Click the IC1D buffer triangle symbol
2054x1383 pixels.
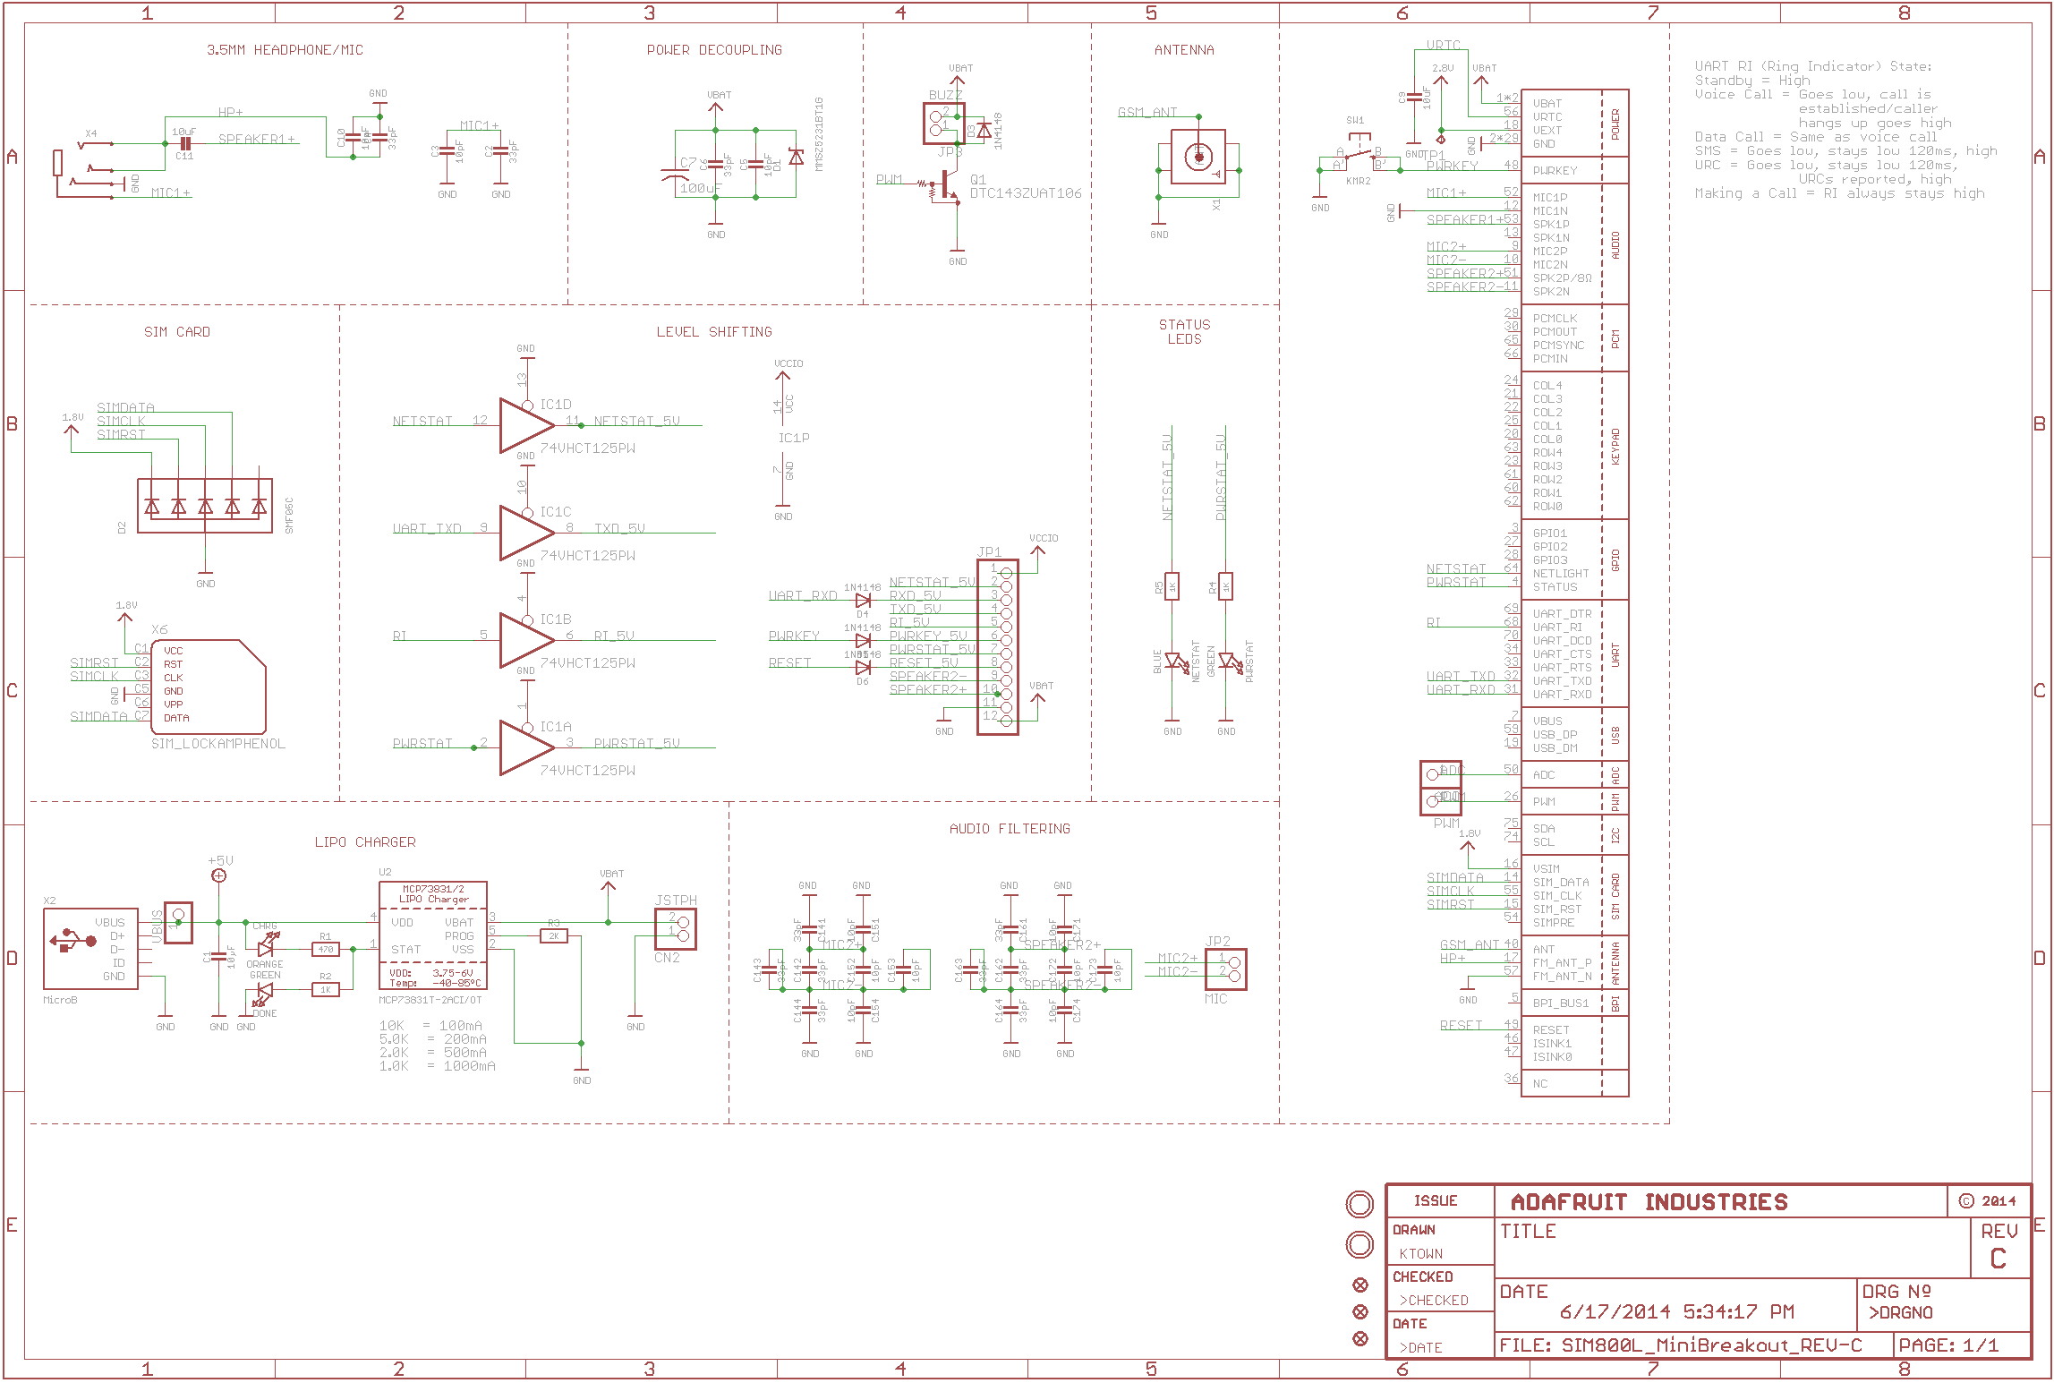point(527,425)
